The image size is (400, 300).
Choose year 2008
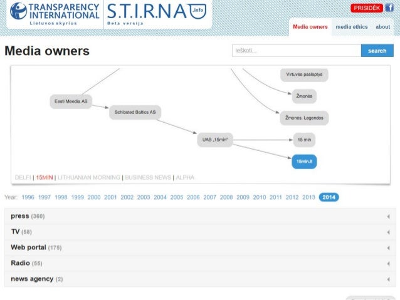point(226,197)
